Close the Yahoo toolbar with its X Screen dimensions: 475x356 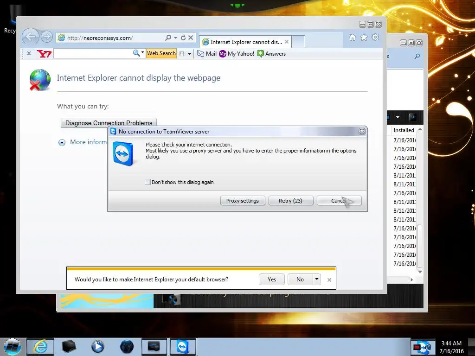click(x=29, y=53)
